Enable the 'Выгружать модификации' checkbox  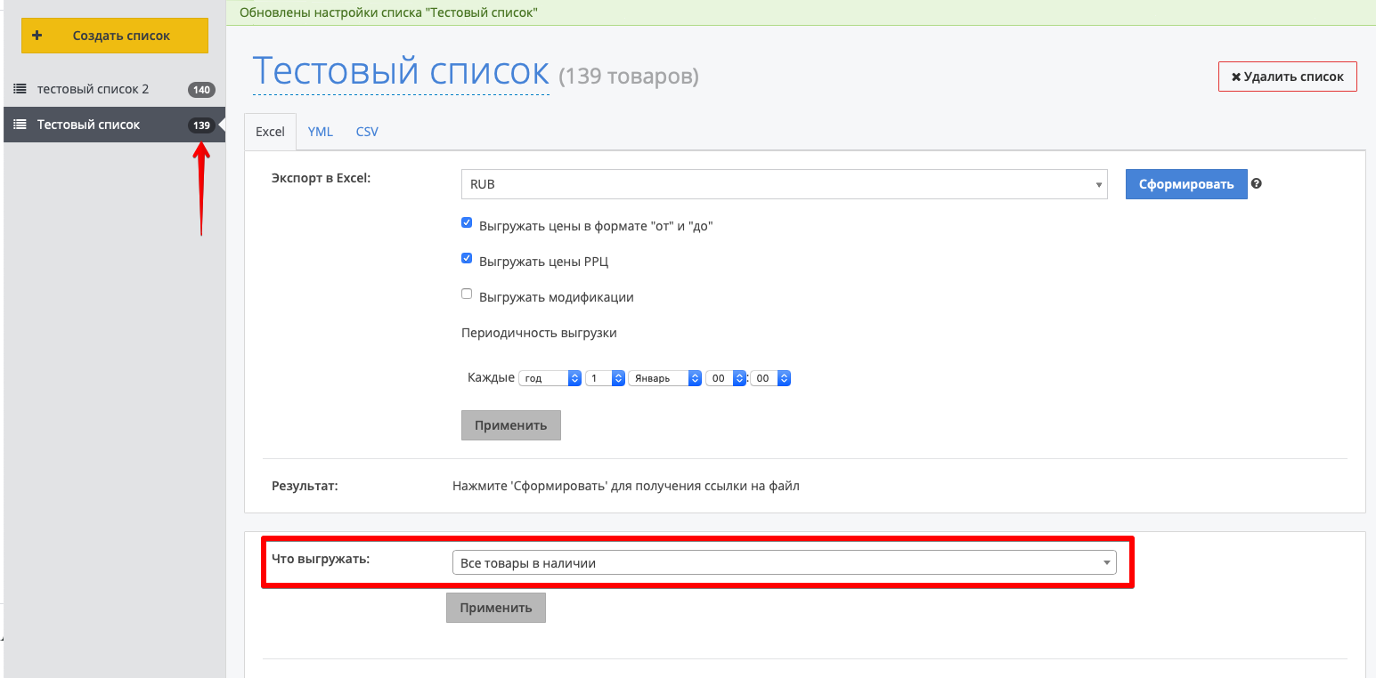click(x=467, y=295)
